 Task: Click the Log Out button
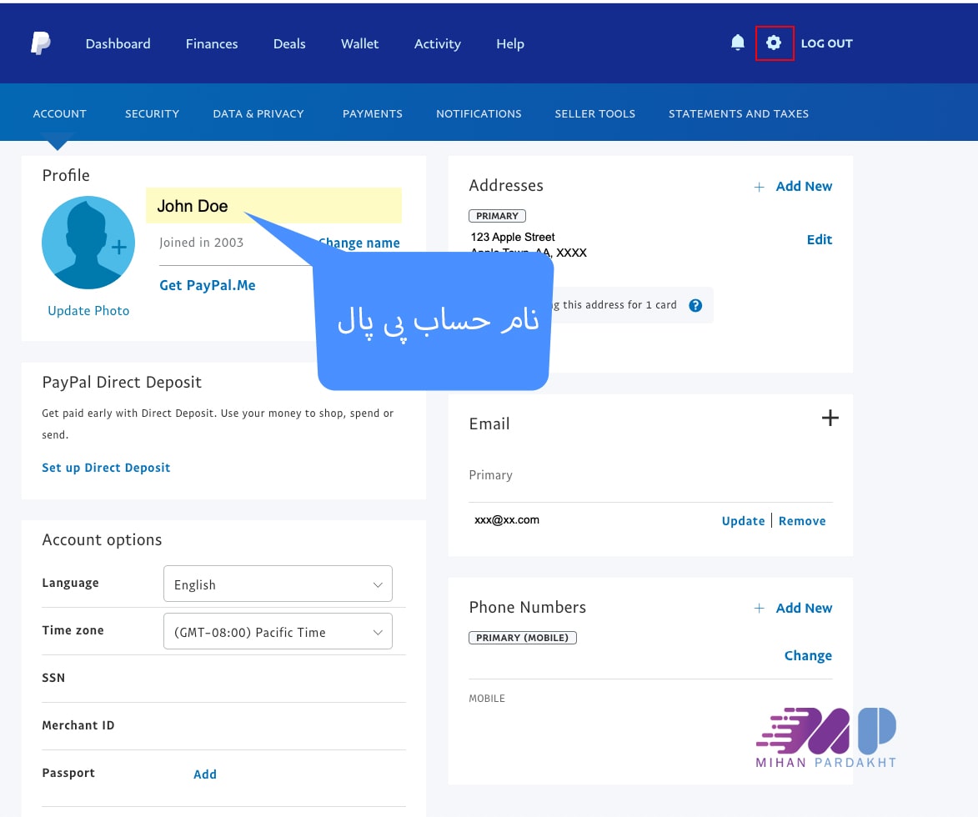pyautogui.click(x=826, y=43)
